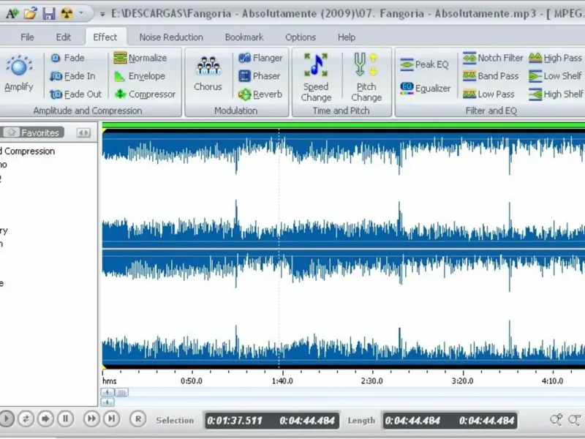Open the customize toolbar chevron before file path
The image size is (585, 439).
101,13
